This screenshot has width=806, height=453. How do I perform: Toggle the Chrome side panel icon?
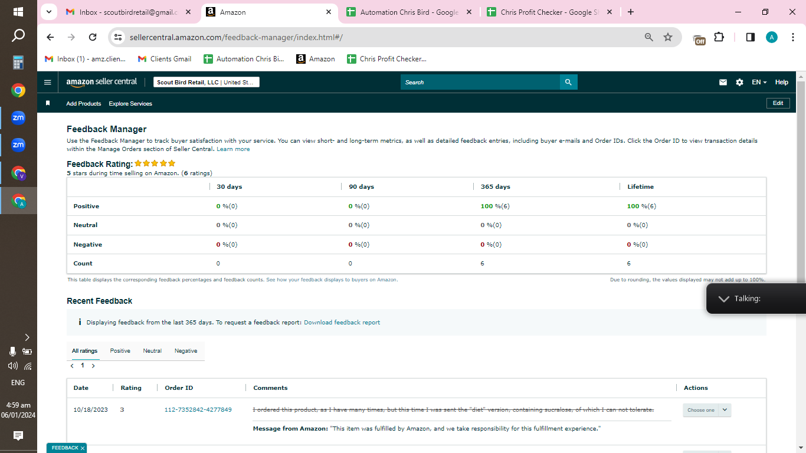[x=751, y=37]
